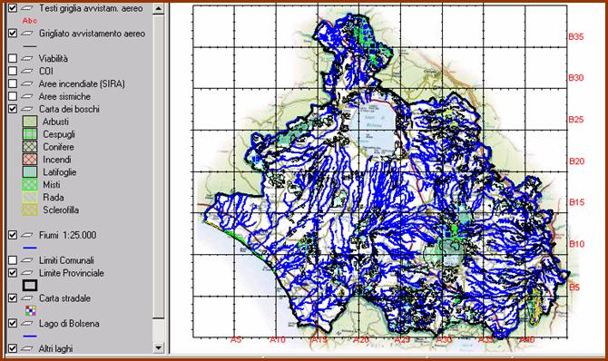This screenshot has height=361, width=608.
Task: Click the Grigliato avvistamento aereo layer icon
Action: click(x=26, y=34)
